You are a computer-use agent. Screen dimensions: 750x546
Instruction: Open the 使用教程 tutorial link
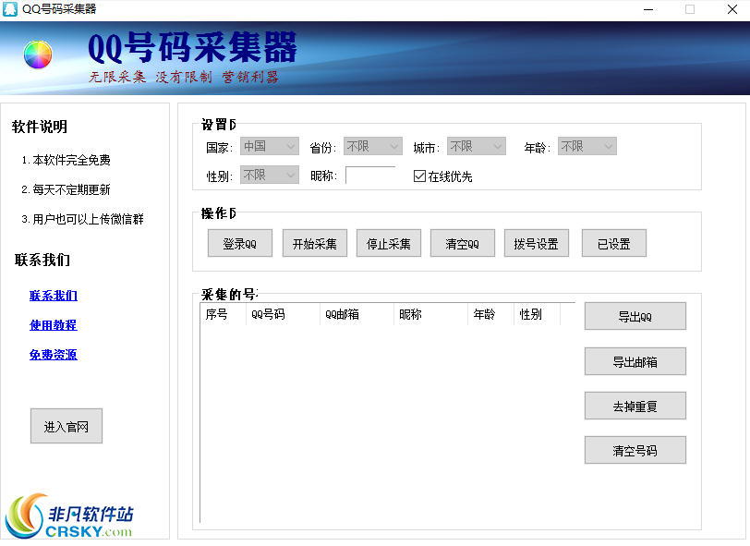(53, 325)
